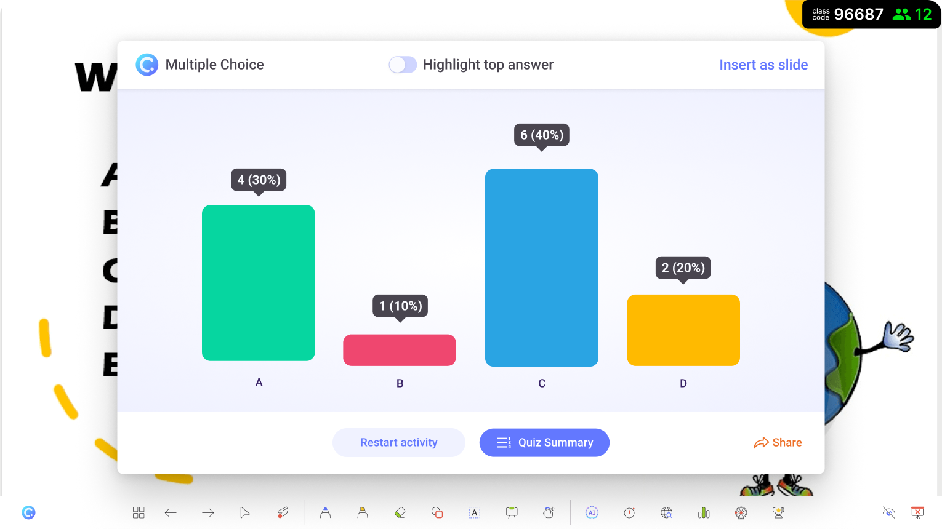Screen dimensions: 942x529
Task: Launch the AI question generator
Action: pyautogui.click(x=592, y=512)
